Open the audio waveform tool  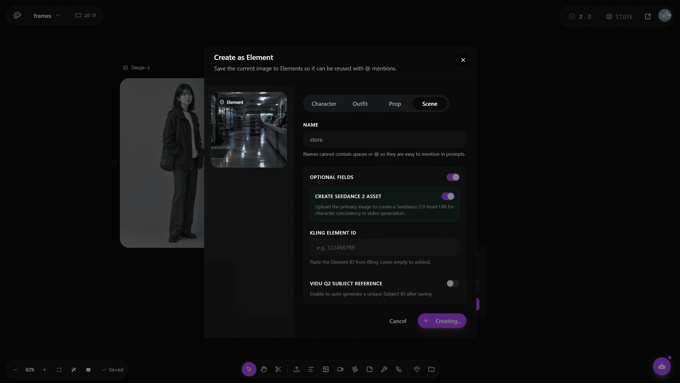(355, 369)
